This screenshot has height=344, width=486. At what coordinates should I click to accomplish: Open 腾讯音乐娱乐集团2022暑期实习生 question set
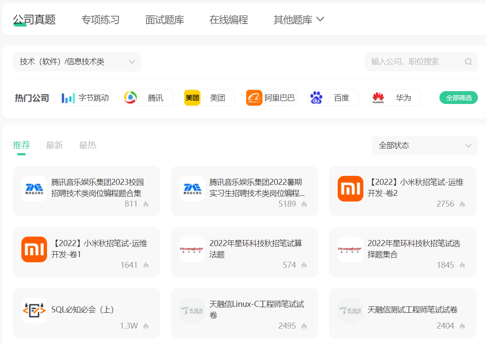tap(244, 191)
